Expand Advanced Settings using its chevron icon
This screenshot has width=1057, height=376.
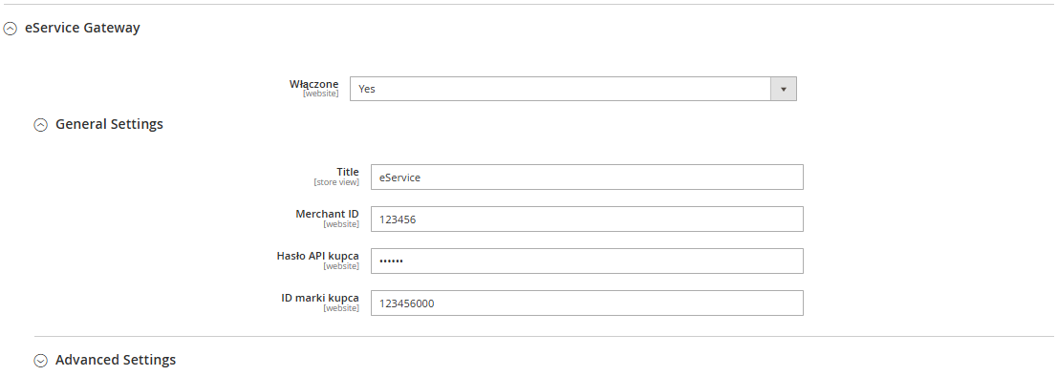pos(41,361)
